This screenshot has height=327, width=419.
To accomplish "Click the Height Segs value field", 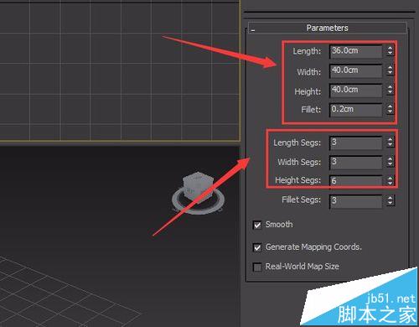I will point(355,181).
